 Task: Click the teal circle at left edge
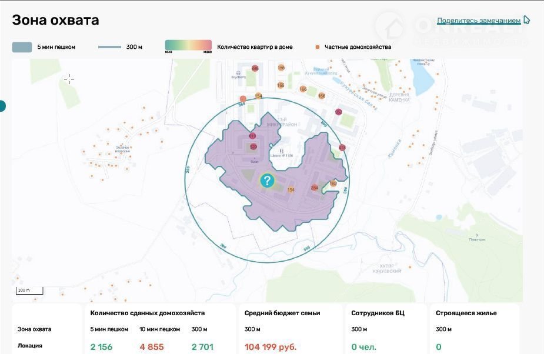(x=2, y=106)
